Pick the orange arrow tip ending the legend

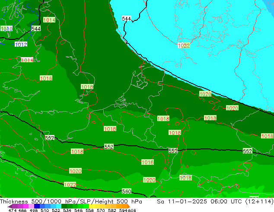point(129,206)
